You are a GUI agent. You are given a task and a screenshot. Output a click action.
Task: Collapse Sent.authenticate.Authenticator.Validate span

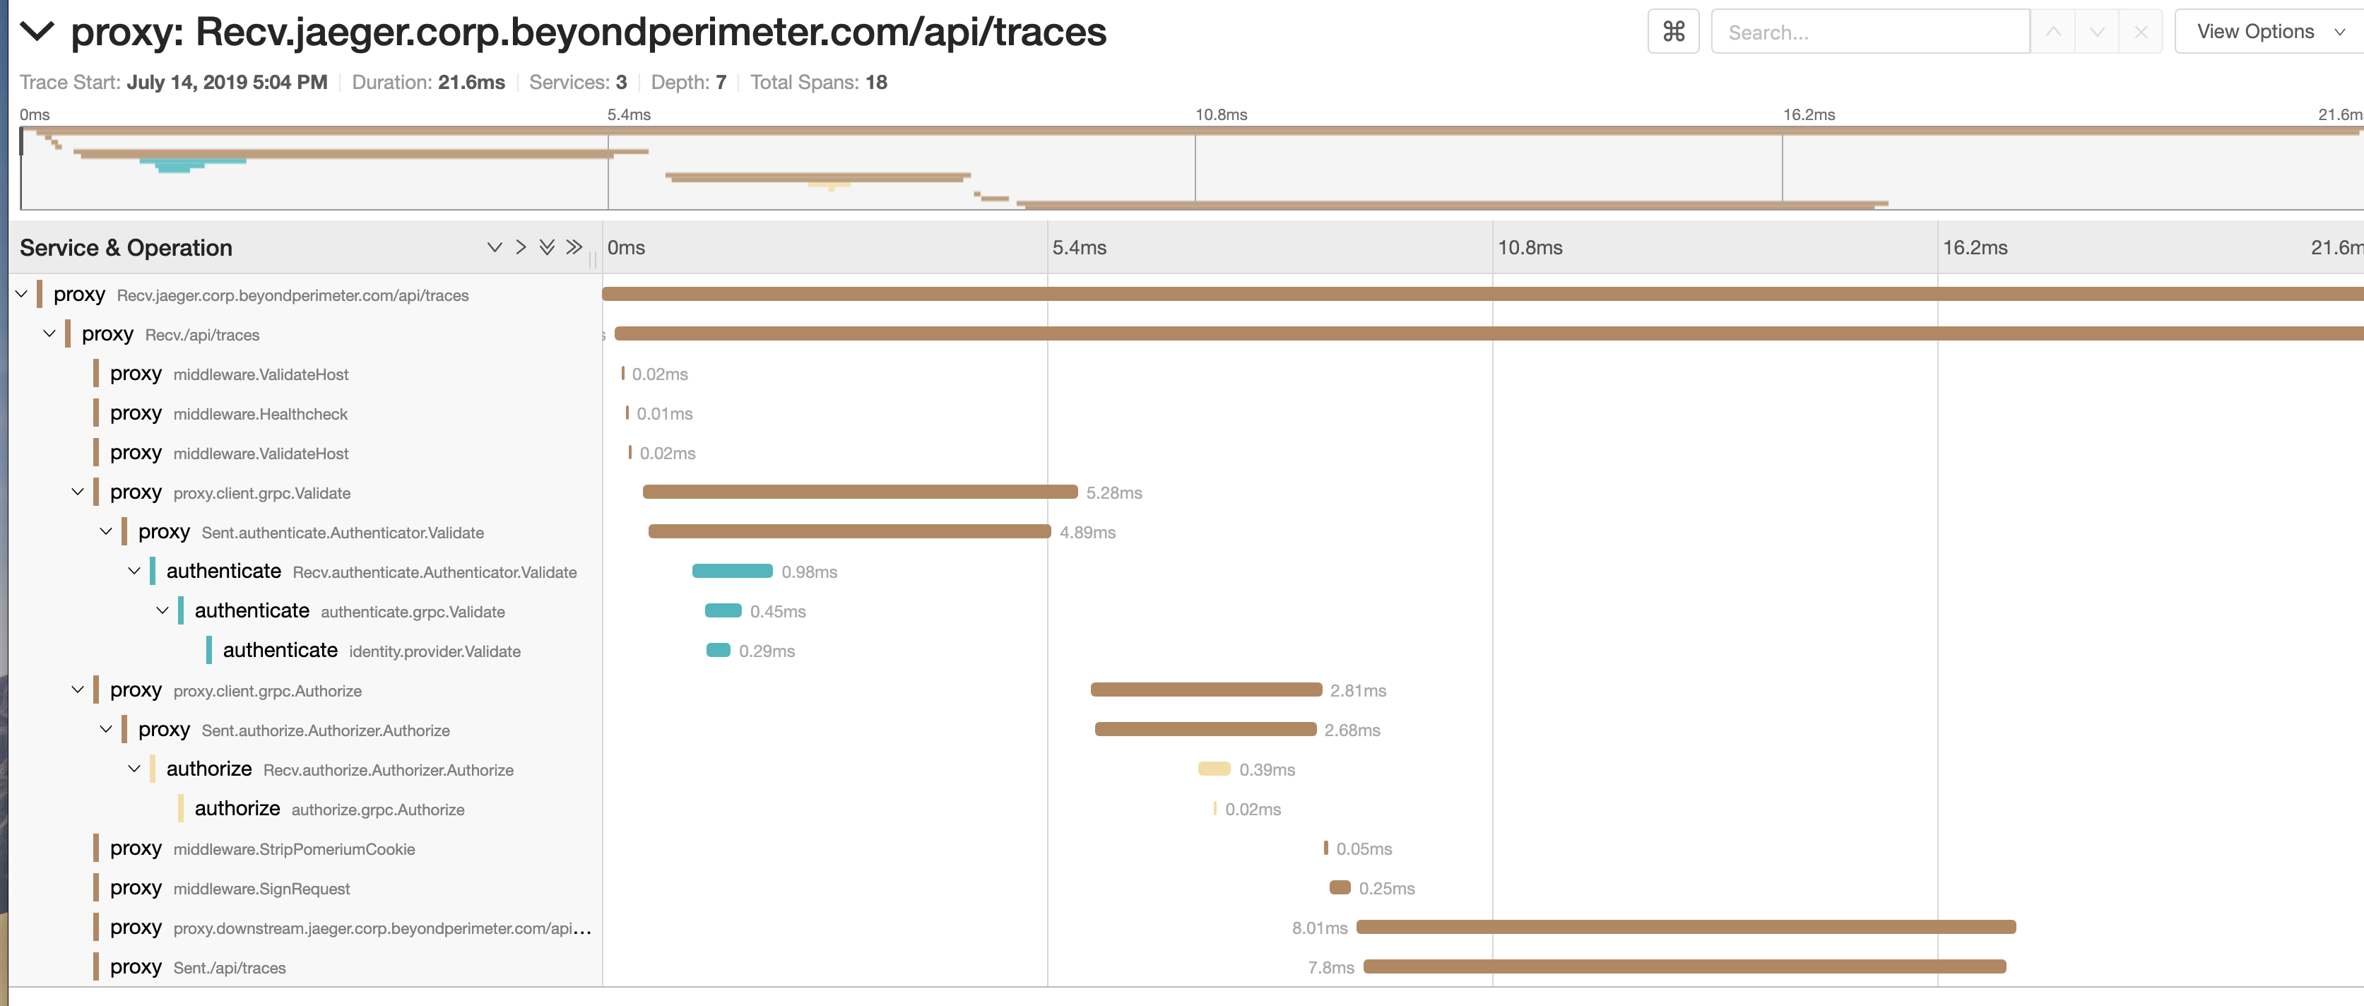coord(107,531)
